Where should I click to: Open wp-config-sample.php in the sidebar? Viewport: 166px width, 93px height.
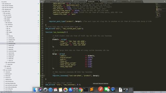tap(11, 87)
